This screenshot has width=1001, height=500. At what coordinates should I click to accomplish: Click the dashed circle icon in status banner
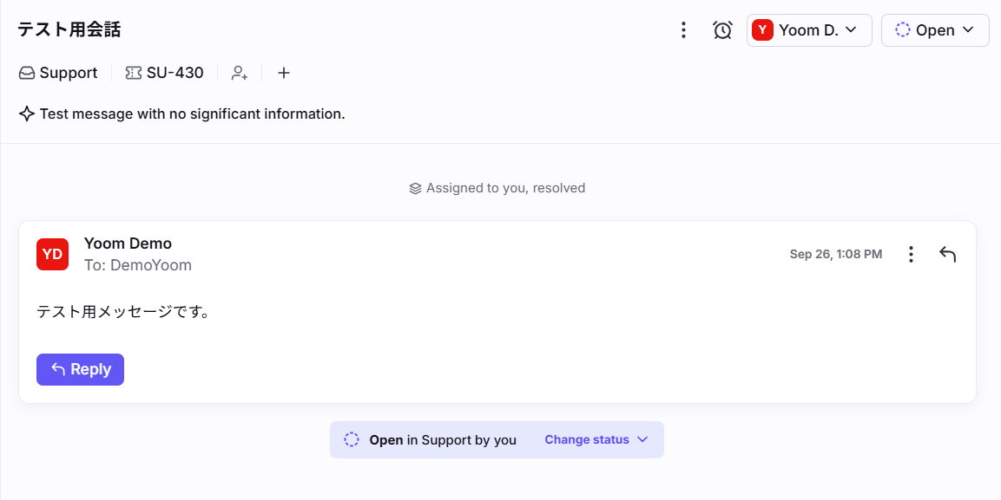[x=352, y=439]
